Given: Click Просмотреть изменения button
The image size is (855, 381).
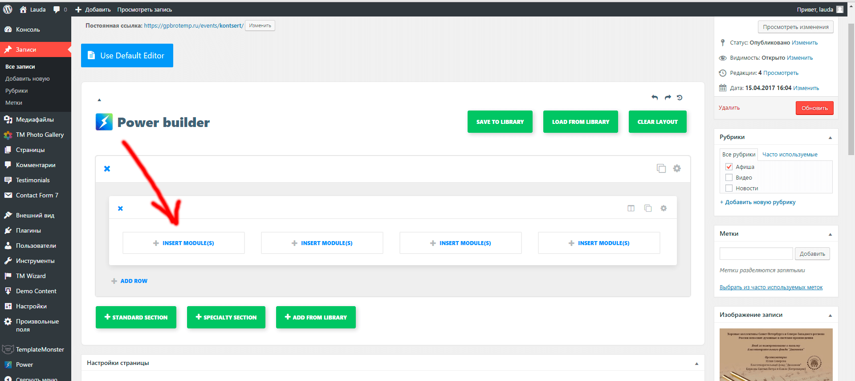Looking at the screenshot, I should [796, 27].
